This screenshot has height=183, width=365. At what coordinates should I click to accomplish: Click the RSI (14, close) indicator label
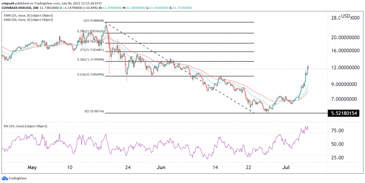[26, 126]
